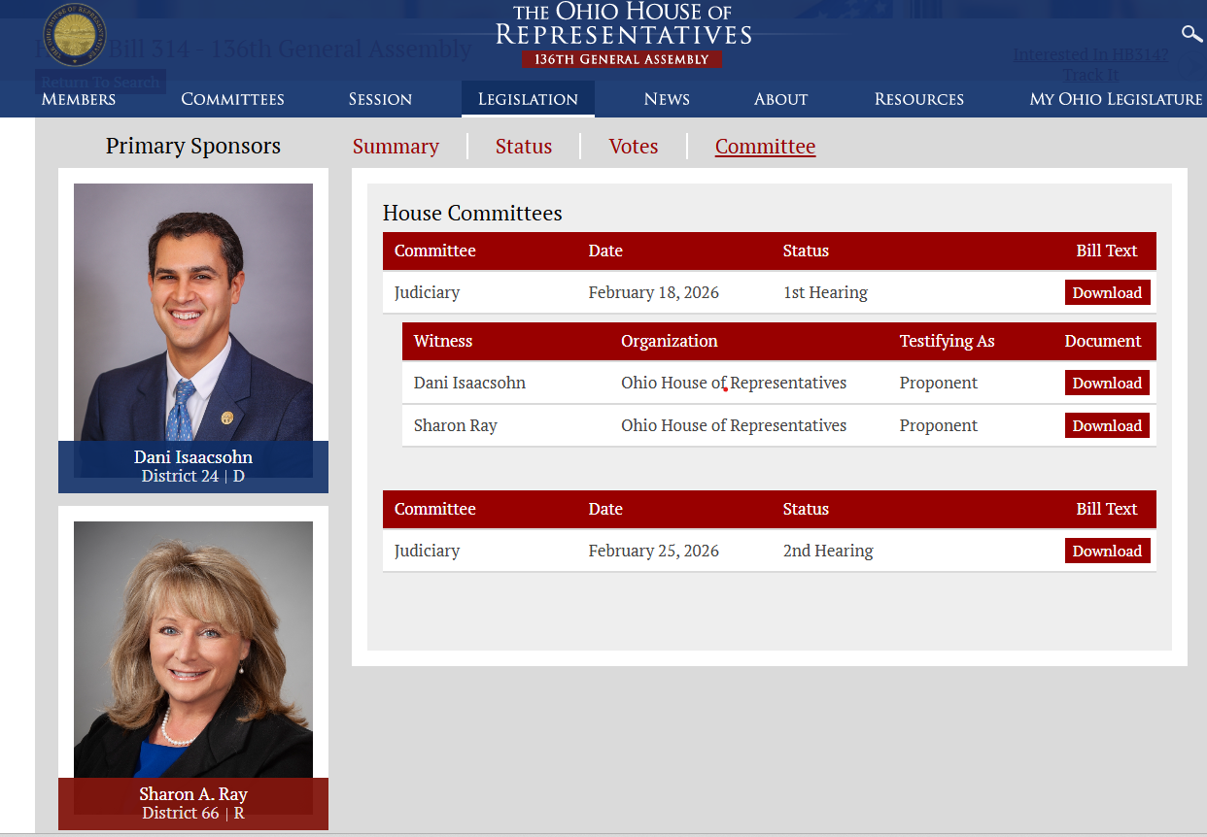Click Proponent in Sharon Ray's row
The width and height of the screenshot is (1207, 837).
coord(939,425)
